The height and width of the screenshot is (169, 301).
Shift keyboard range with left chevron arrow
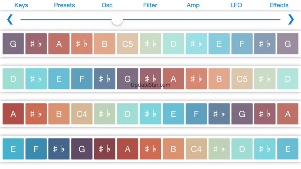(x=10, y=20)
